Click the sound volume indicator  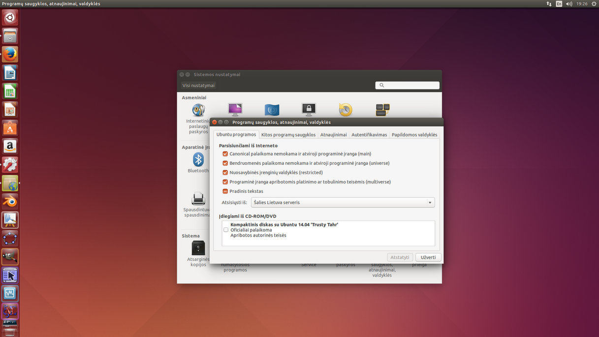[x=569, y=3]
